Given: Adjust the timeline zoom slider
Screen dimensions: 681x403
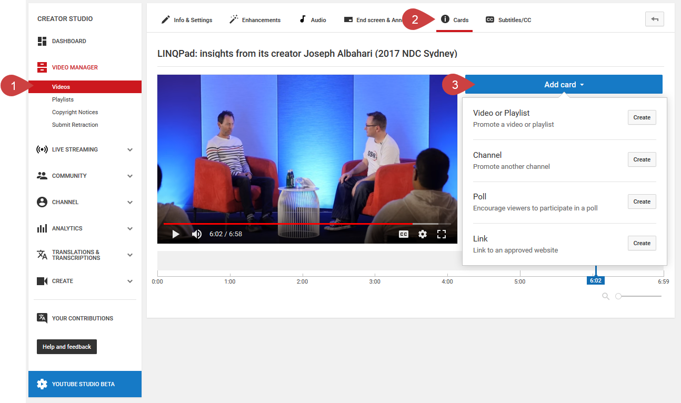Looking at the screenshot, I should point(619,297).
